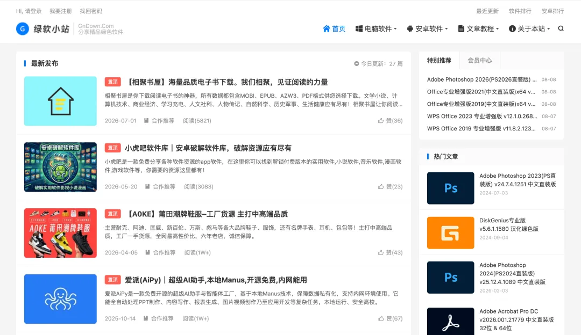Open 软件排行 in the top bar
This screenshot has width=581, height=335.
click(x=520, y=11)
